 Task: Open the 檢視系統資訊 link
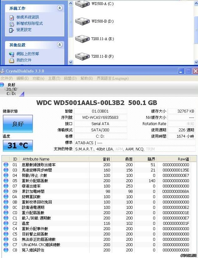pyautogui.click(x=28, y=17)
